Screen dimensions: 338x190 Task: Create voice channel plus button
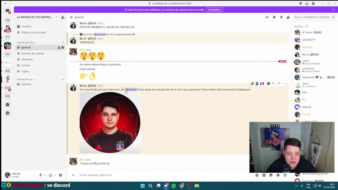[x=63, y=79]
